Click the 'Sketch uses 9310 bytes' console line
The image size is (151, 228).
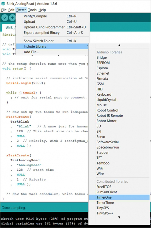[44, 219]
